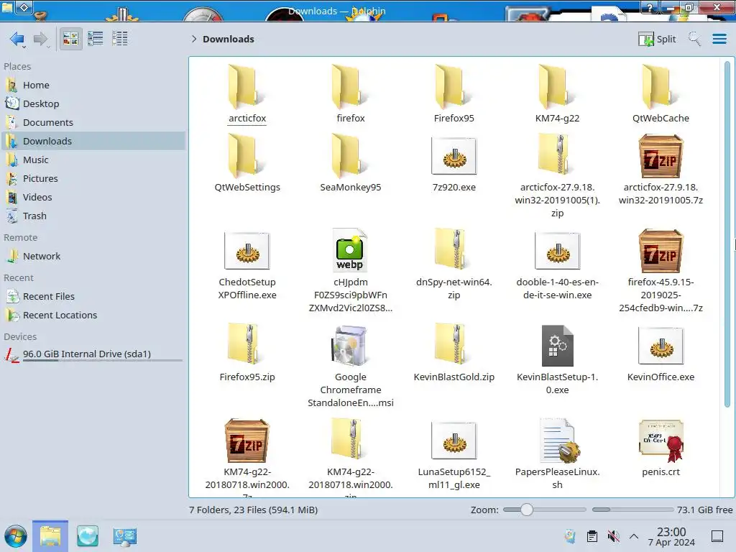Click the Downloads breadcrumb label
736x552 pixels.
pos(229,39)
